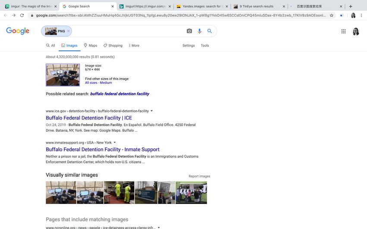
Task: Select the Shopping search category
Action: (x=113, y=46)
